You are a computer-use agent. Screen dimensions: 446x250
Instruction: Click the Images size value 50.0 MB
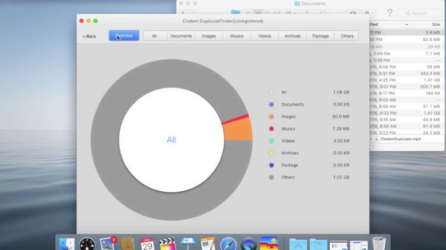coord(341,117)
